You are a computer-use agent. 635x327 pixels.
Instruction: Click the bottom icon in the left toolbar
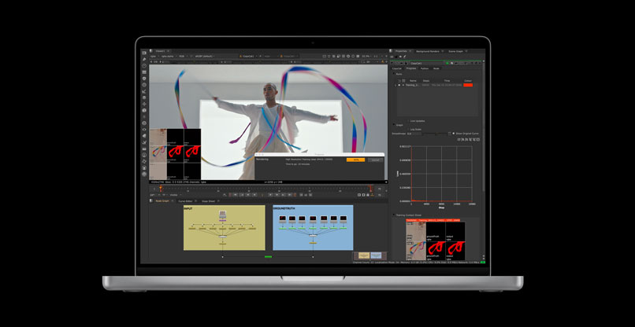point(144,174)
